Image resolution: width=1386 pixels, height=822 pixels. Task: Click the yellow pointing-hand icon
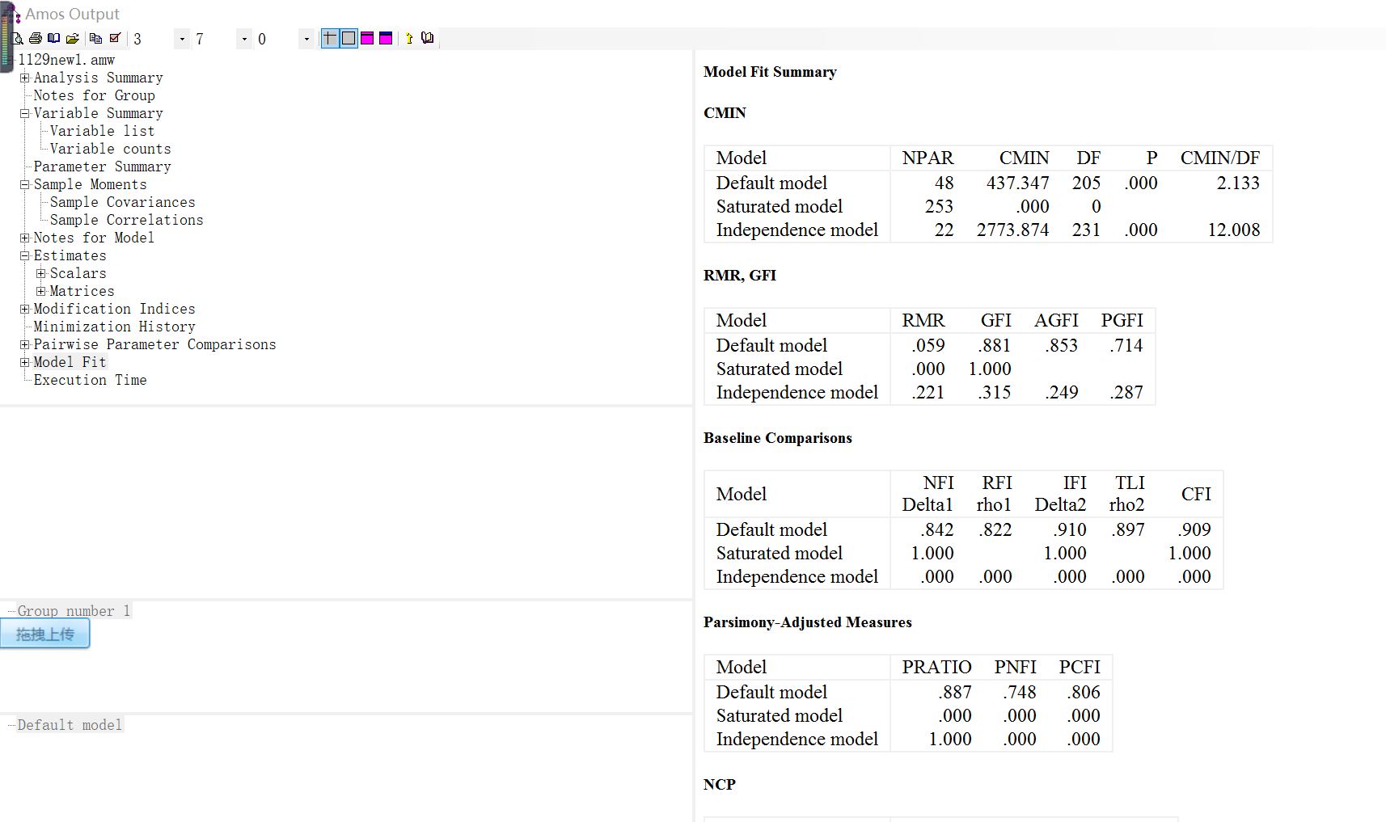tap(409, 38)
